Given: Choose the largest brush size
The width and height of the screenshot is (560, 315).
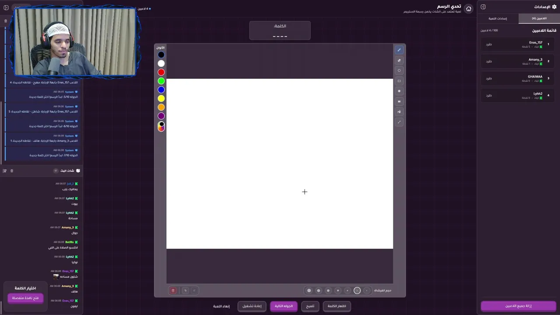Looking at the screenshot, I should pos(309,290).
